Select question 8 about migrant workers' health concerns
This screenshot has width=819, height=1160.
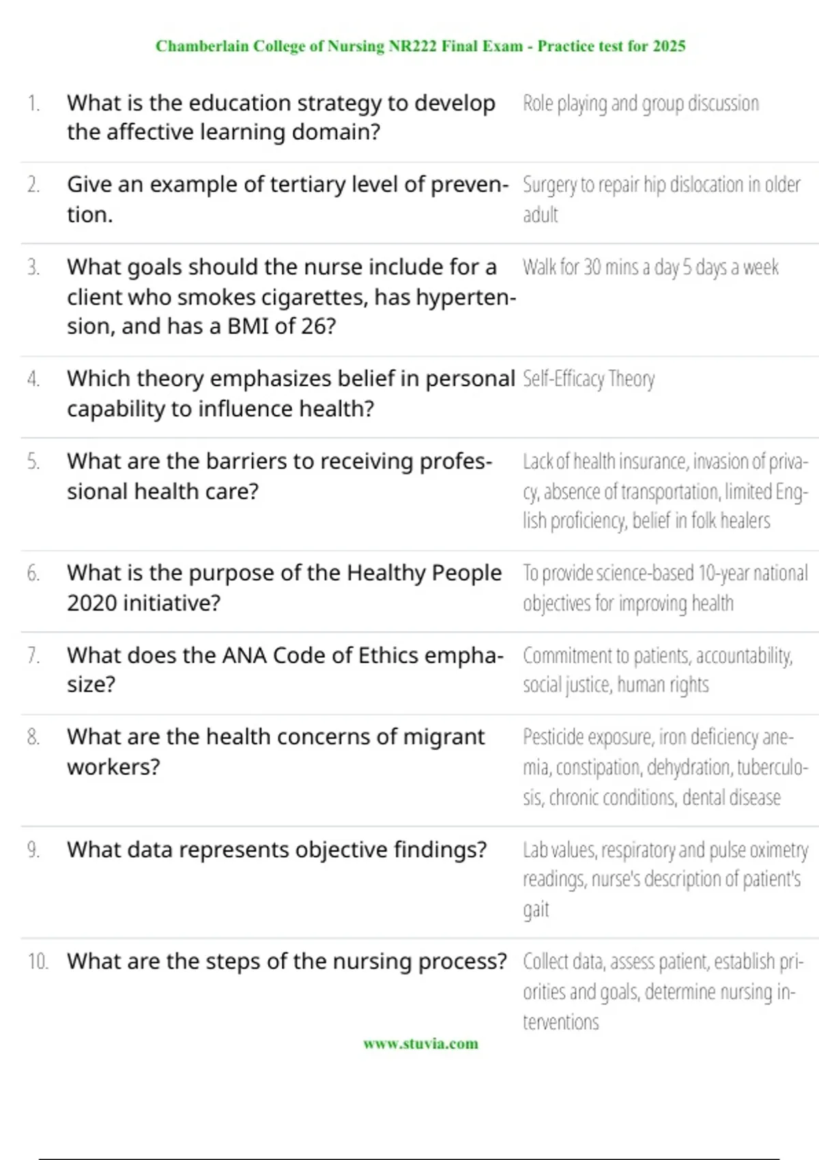click(276, 751)
